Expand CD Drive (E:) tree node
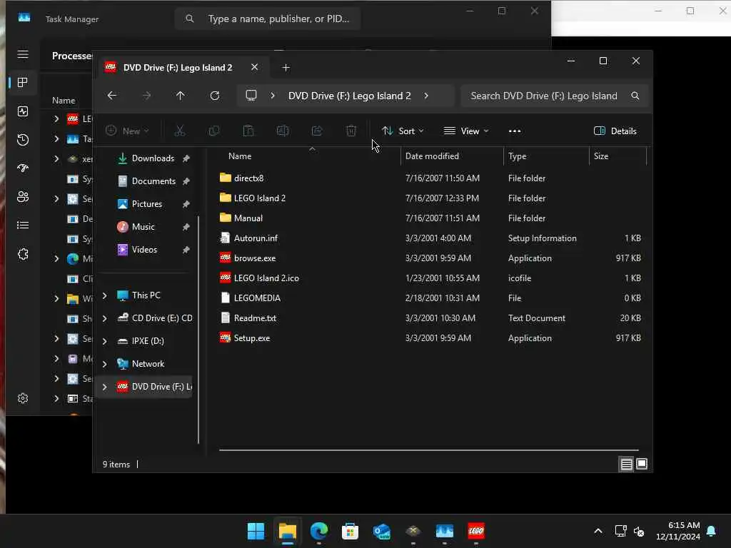731x548 pixels. click(105, 318)
